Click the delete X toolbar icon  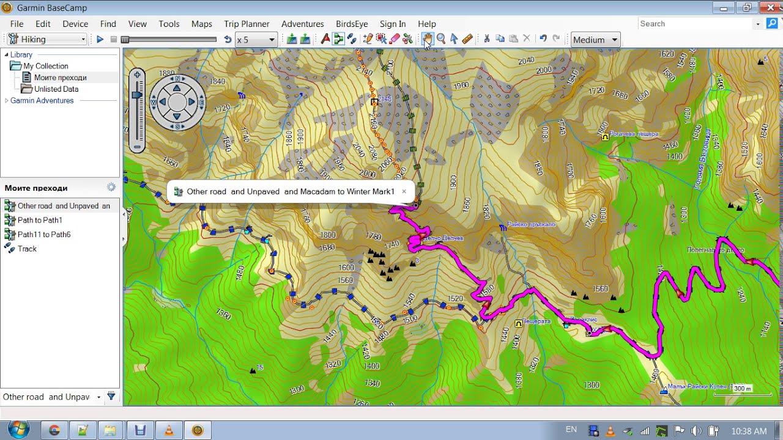point(527,39)
